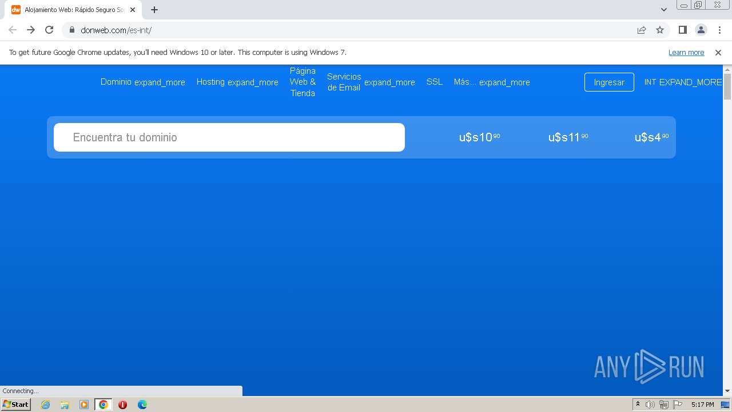732x412 pixels.
Task: Open the SSL menu item
Action: pyautogui.click(x=435, y=82)
